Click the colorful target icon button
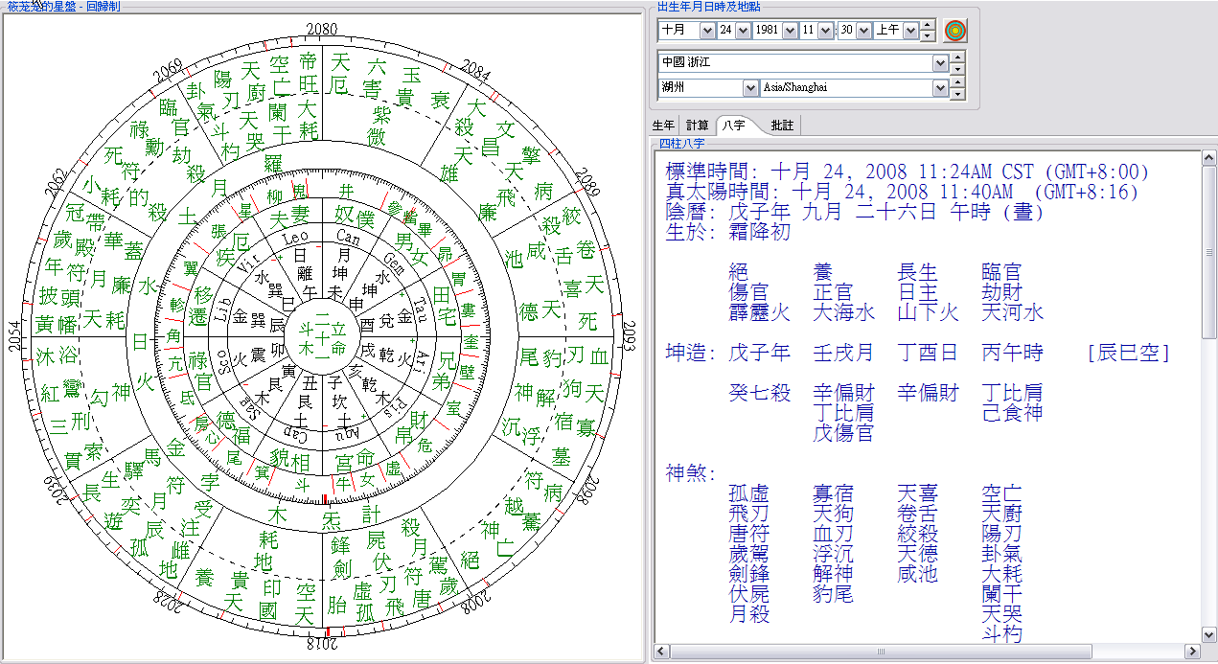The height and width of the screenshot is (664, 1218). pos(954,31)
